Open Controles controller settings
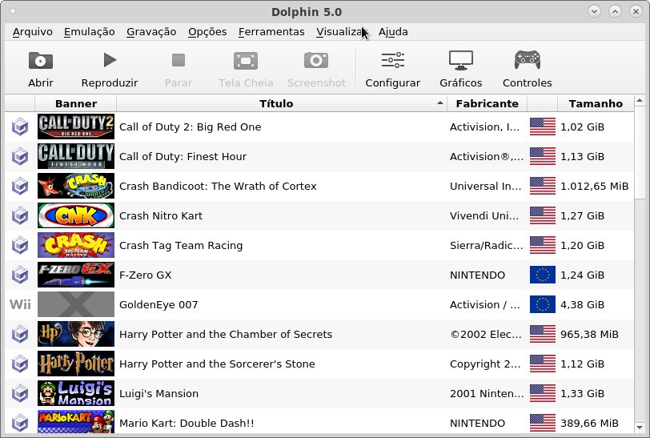The width and height of the screenshot is (650, 438). (528, 60)
